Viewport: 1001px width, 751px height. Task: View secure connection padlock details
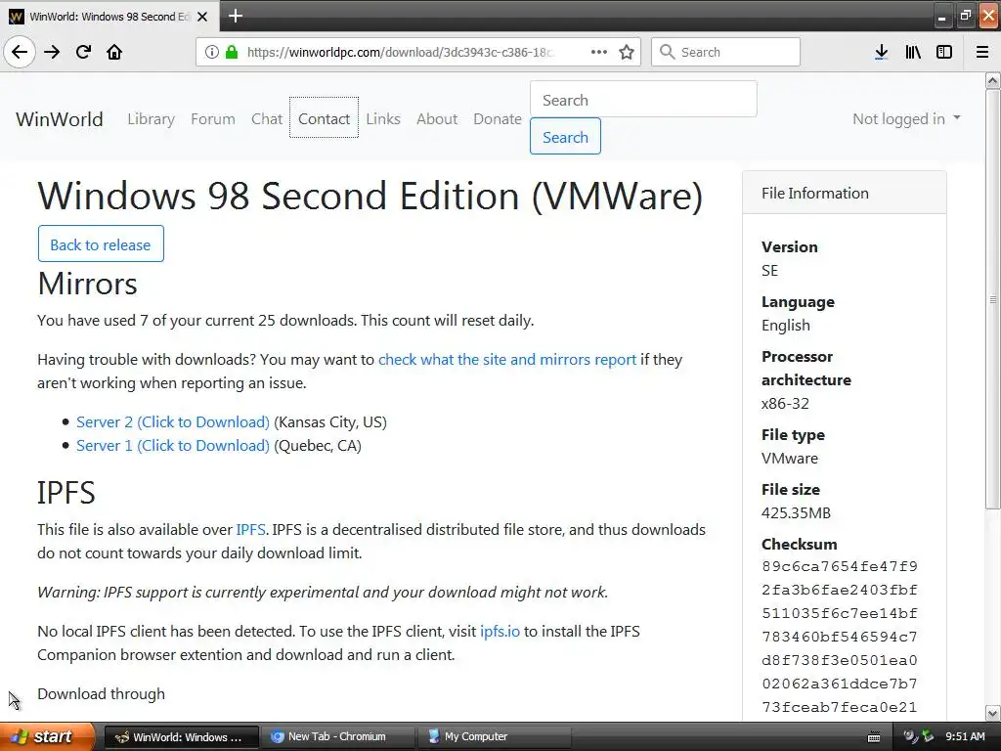(232, 52)
